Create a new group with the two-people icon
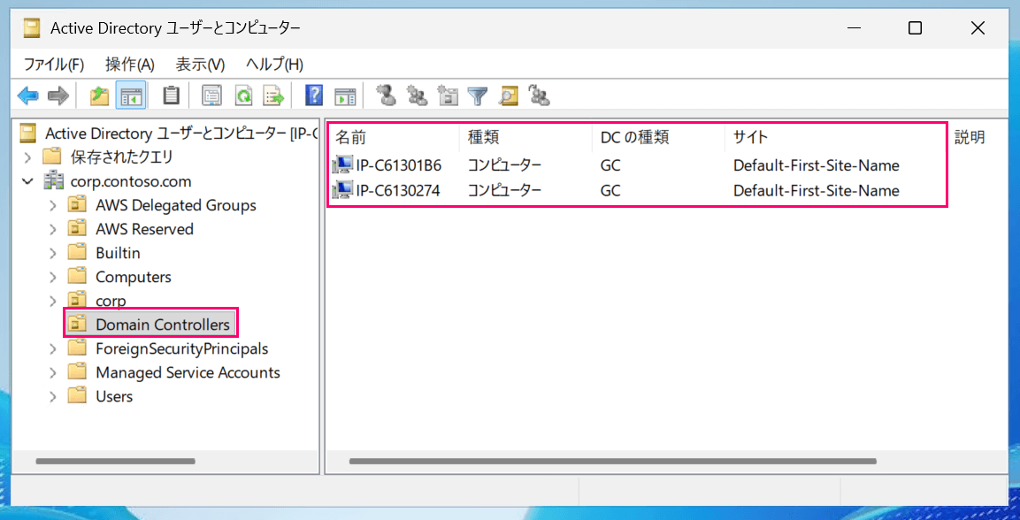The height and width of the screenshot is (520, 1020). (417, 96)
